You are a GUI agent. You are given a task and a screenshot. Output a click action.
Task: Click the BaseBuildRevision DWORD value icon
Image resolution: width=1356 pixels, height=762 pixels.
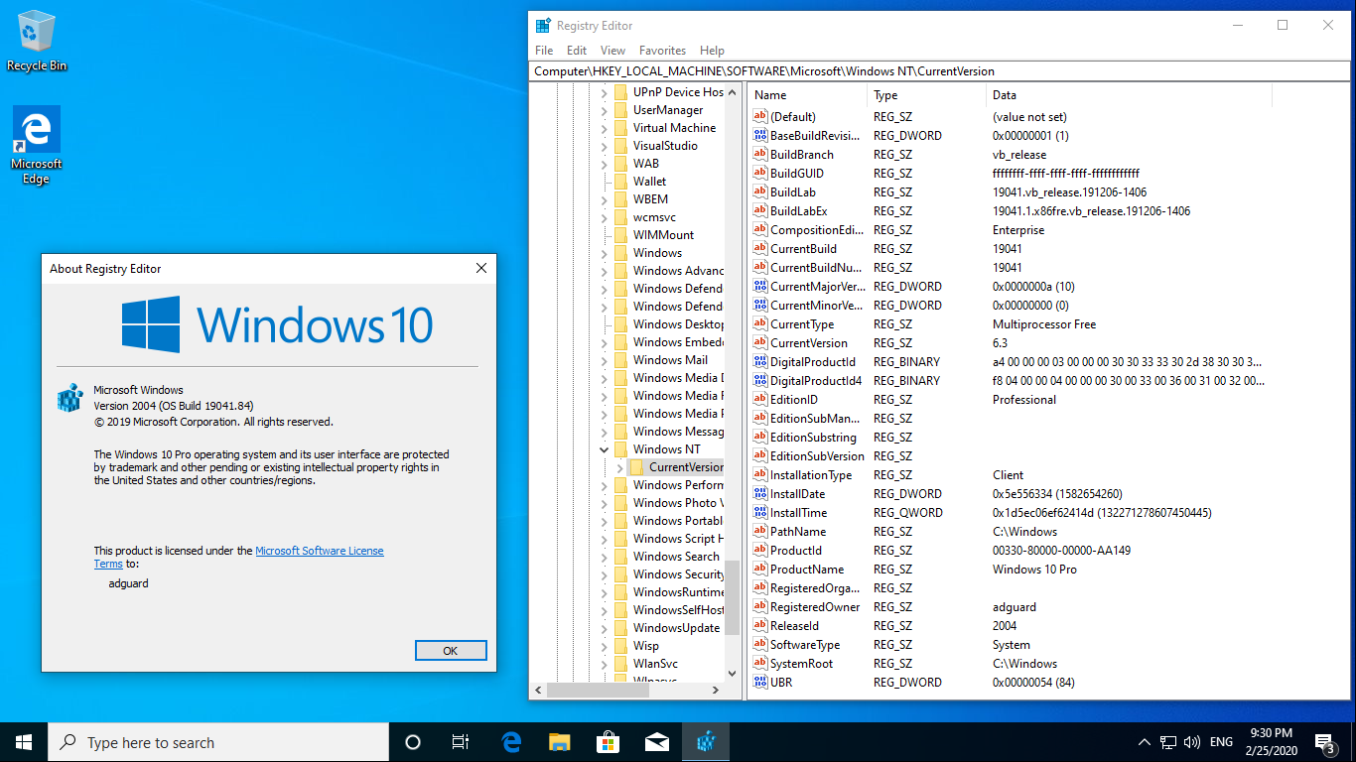pyautogui.click(x=760, y=135)
